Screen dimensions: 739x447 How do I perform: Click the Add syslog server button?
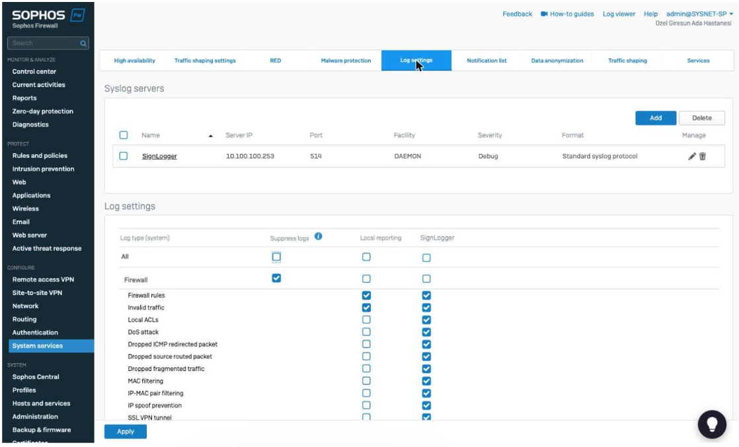point(656,118)
